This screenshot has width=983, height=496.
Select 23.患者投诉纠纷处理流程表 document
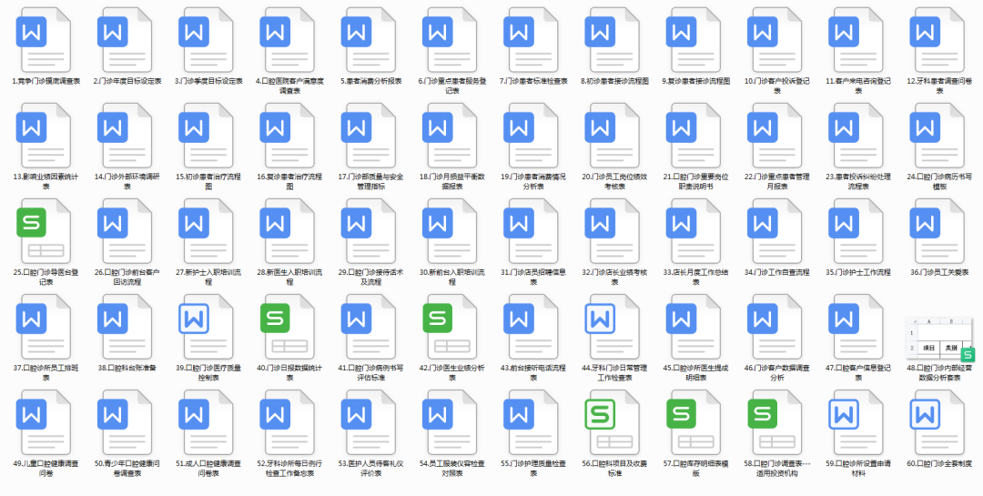tap(858, 137)
